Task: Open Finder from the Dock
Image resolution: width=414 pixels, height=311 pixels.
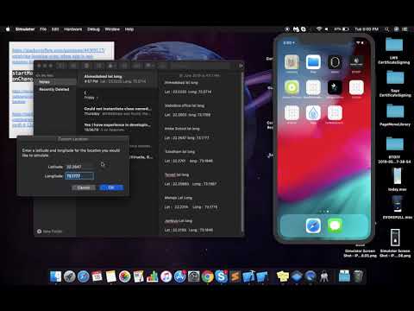Action: (x=56, y=276)
